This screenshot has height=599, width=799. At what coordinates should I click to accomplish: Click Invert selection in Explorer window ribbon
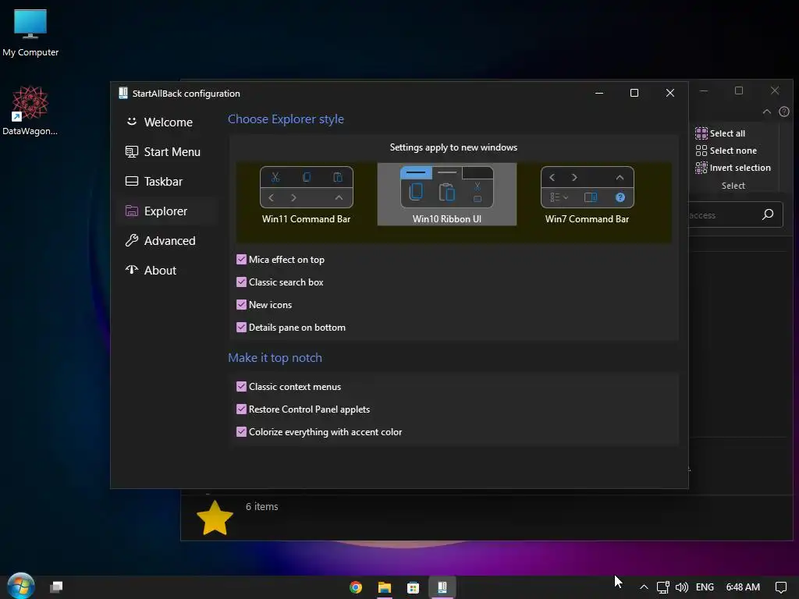(733, 168)
